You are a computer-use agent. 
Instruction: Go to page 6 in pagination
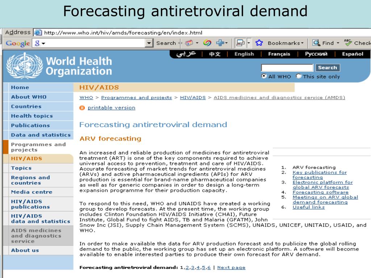(x=209, y=268)
